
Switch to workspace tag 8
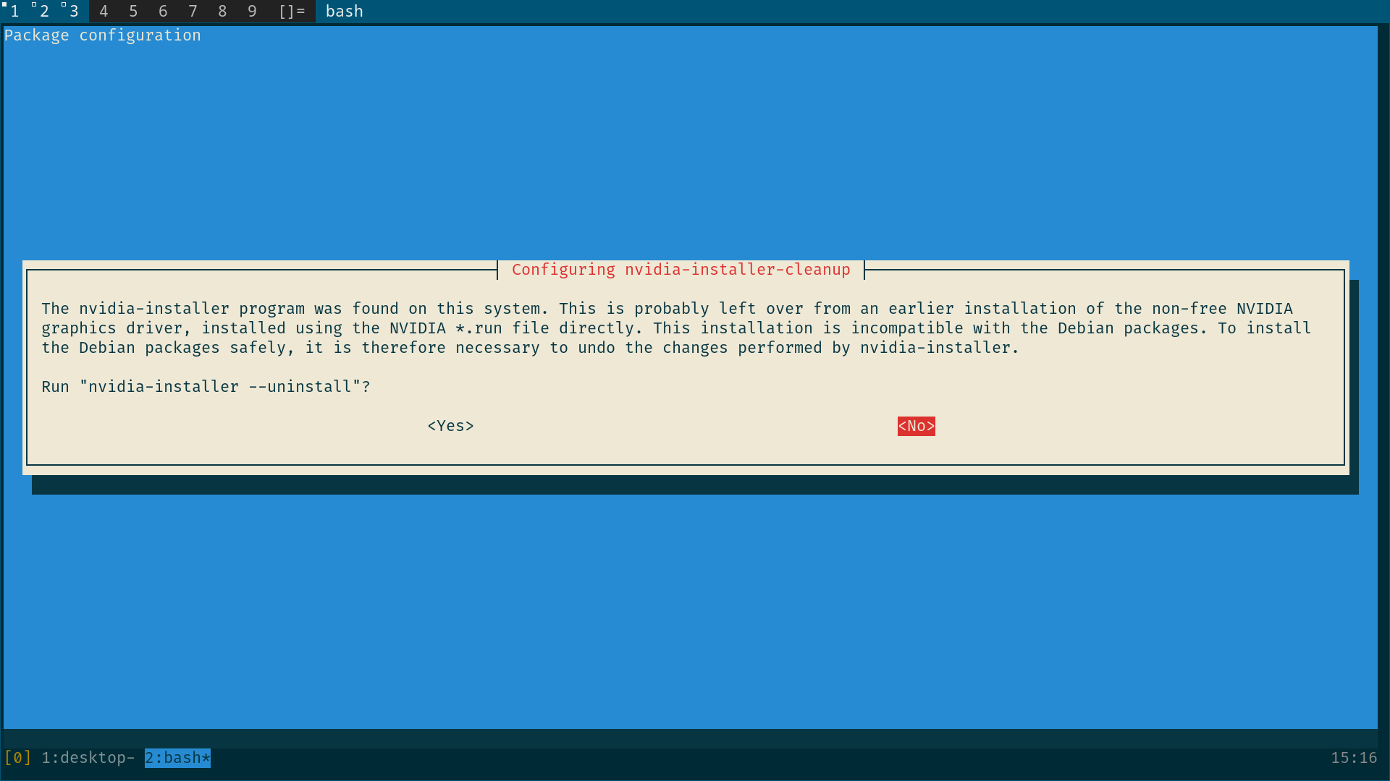(x=222, y=11)
